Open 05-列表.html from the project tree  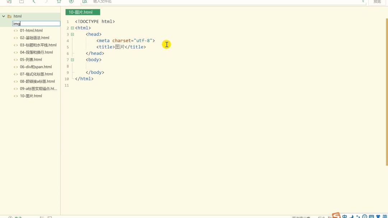31,60
